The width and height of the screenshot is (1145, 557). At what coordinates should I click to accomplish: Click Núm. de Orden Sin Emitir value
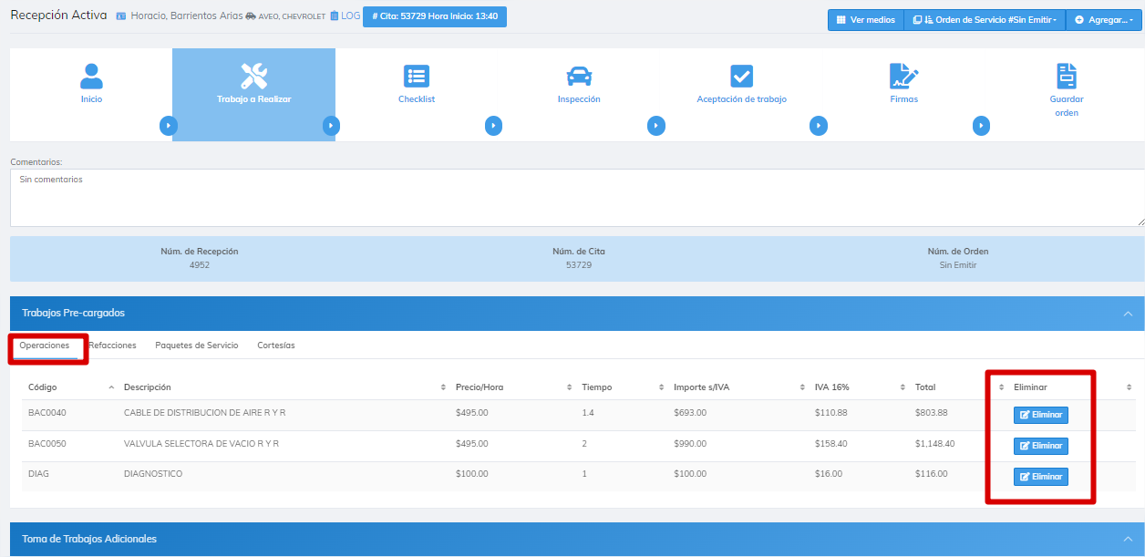click(958, 265)
